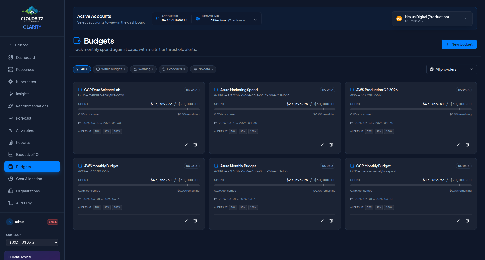Click the Recommendations sparkle icon
This screenshot has width=485, height=260.
[x=11, y=106]
